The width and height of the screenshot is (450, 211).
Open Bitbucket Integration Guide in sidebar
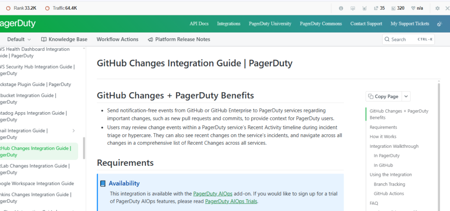click(28, 99)
